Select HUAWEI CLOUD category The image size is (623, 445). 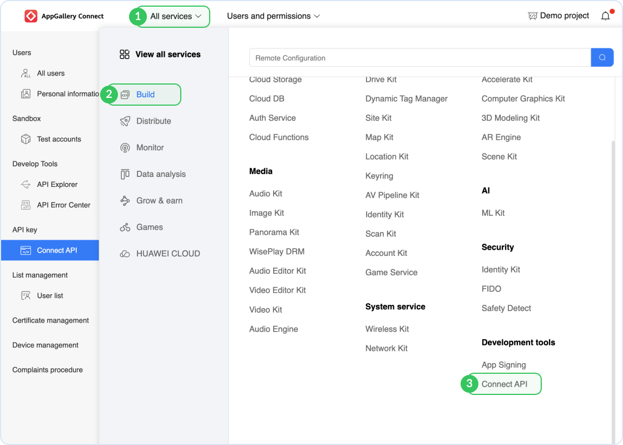click(x=168, y=254)
